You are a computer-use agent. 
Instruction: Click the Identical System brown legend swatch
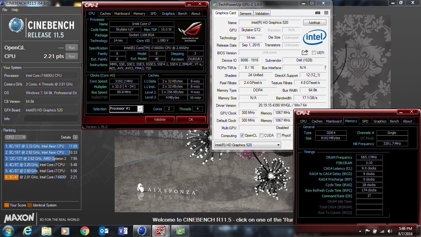[30, 205]
